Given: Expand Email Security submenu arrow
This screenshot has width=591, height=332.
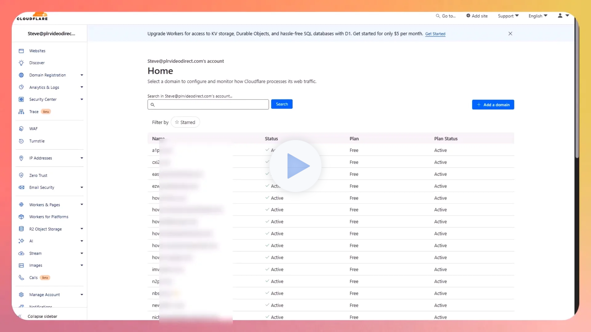Looking at the screenshot, I should 82,188.
